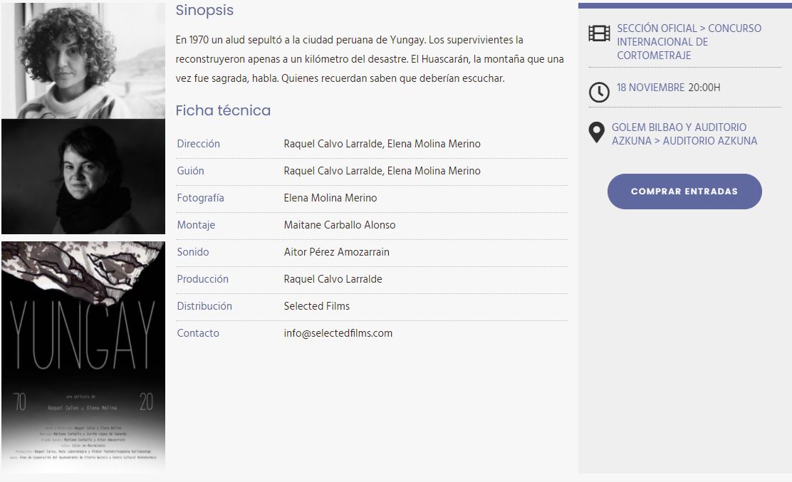This screenshot has width=792, height=482.
Task: Open the Golem Bilbao y Auditorio Azkuna link
Action: pyautogui.click(x=684, y=134)
